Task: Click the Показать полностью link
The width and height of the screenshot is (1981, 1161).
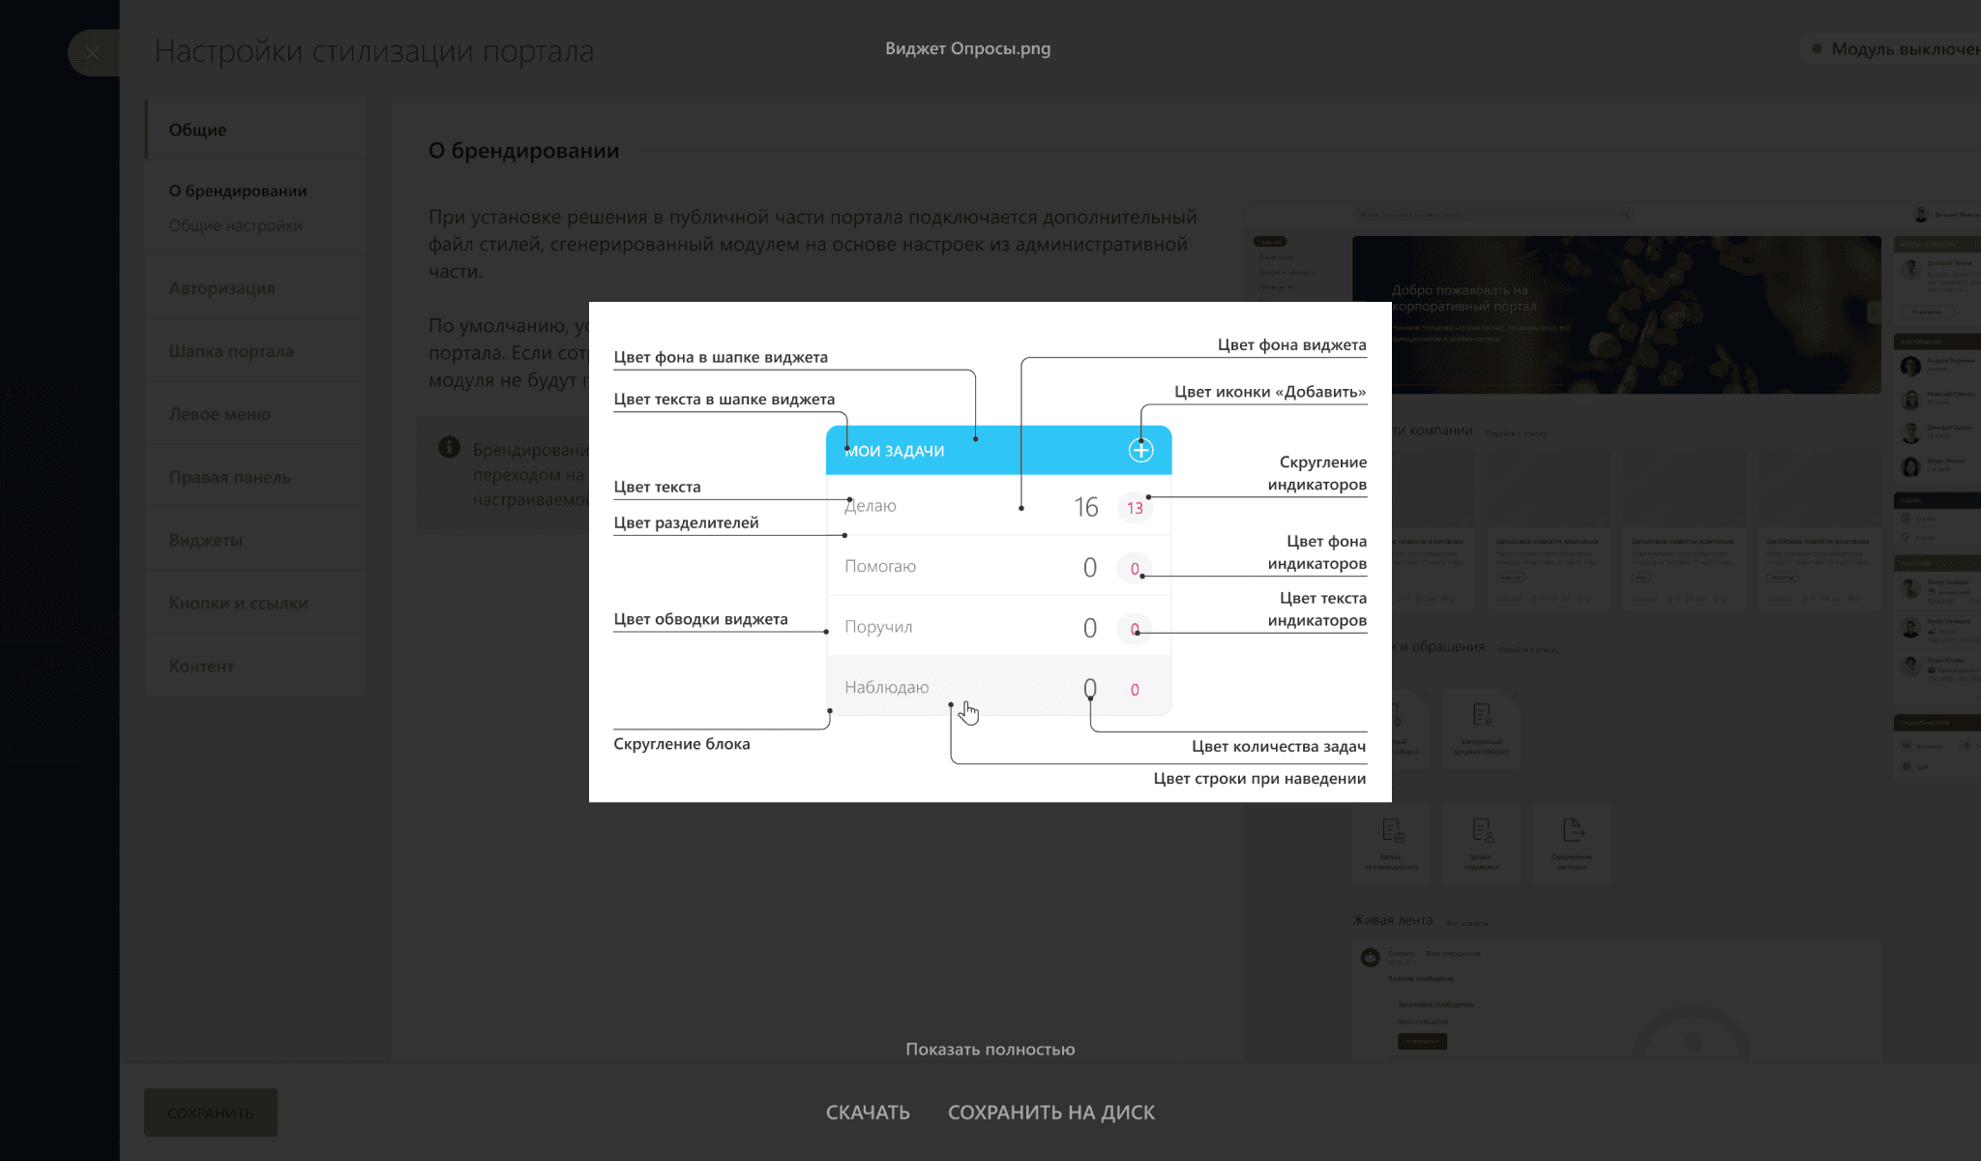Action: tap(990, 1049)
